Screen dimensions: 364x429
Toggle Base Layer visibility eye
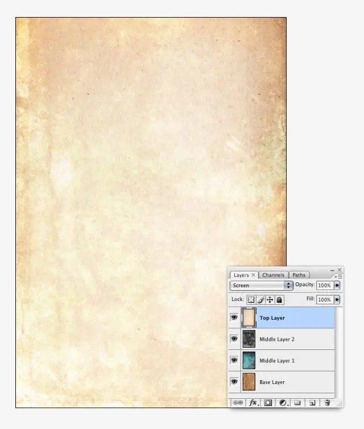tap(234, 381)
